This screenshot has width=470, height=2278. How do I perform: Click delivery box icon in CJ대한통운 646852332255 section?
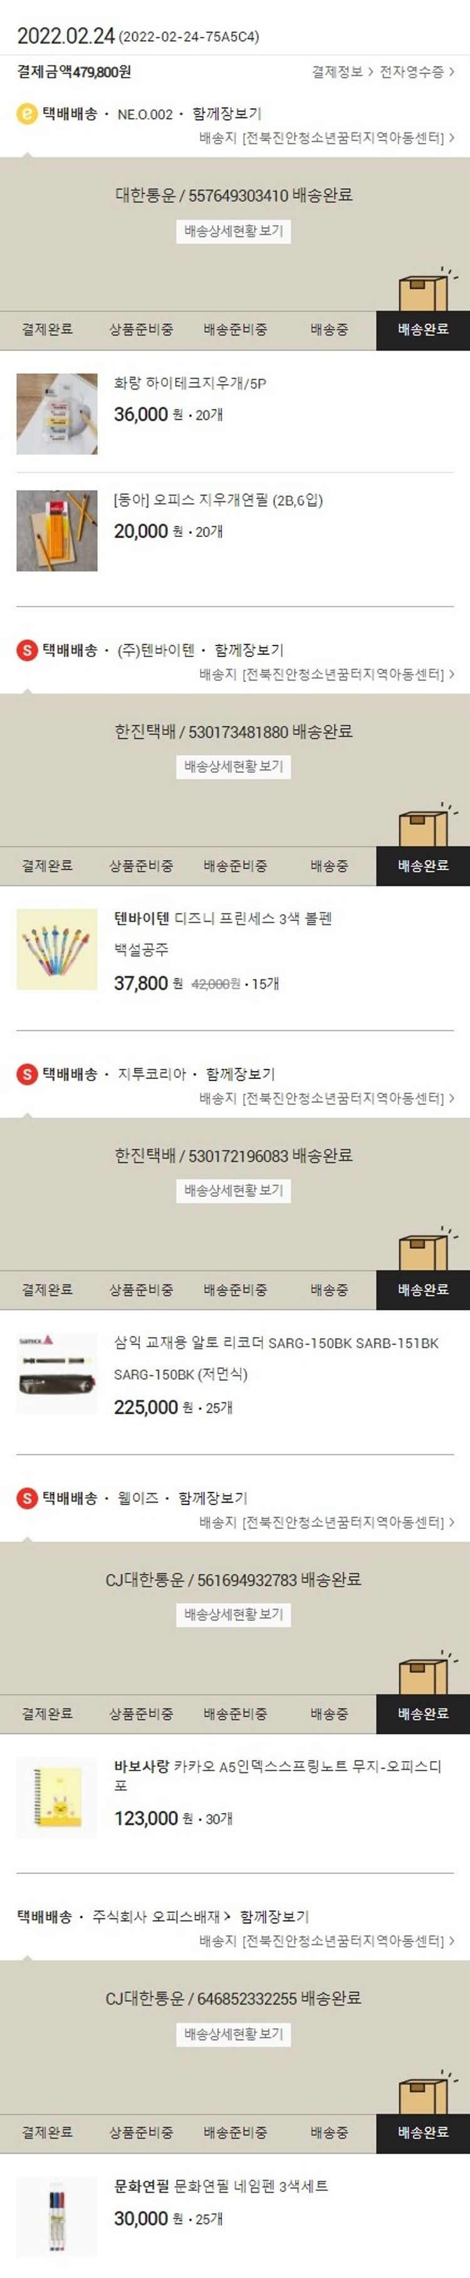click(x=427, y=2092)
